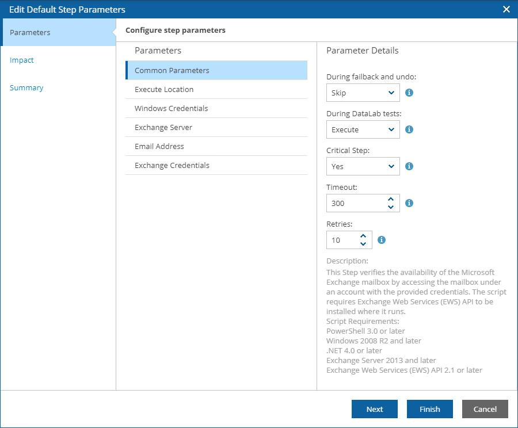The width and height of the screenshot is (518, 428).
Task: Select Windows Credentials in the Parameters list
Action: pos(171,108)
